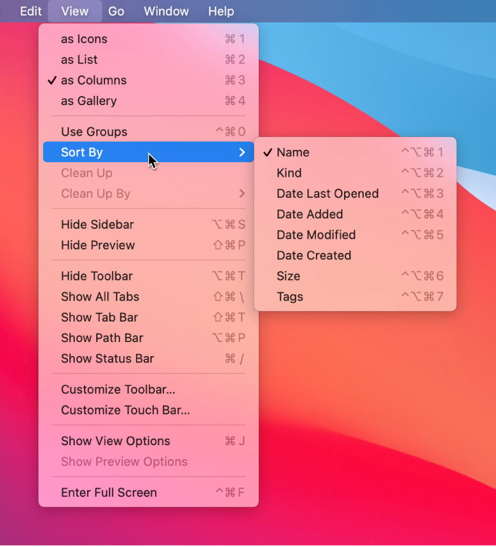Sort by Size
This screenshot has height=547, width=496.
pos(355,276)
